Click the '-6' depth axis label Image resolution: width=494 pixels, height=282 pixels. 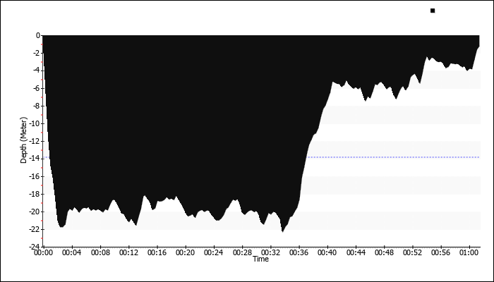coord(37,88)
